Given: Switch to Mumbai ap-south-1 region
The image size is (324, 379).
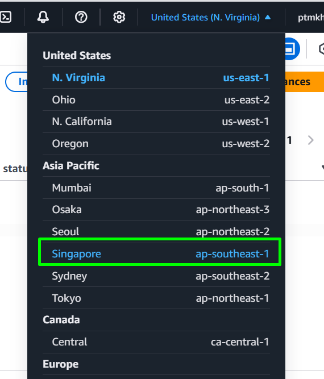Looking at the screenshot, I should [x=156, y=188].
